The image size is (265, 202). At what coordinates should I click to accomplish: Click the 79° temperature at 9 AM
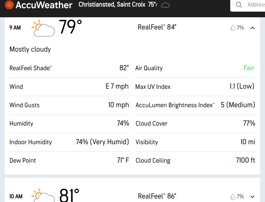click(x=70, y=27)
